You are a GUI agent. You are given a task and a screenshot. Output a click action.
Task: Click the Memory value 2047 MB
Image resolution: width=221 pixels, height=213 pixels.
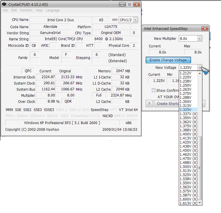click(118, 71)
